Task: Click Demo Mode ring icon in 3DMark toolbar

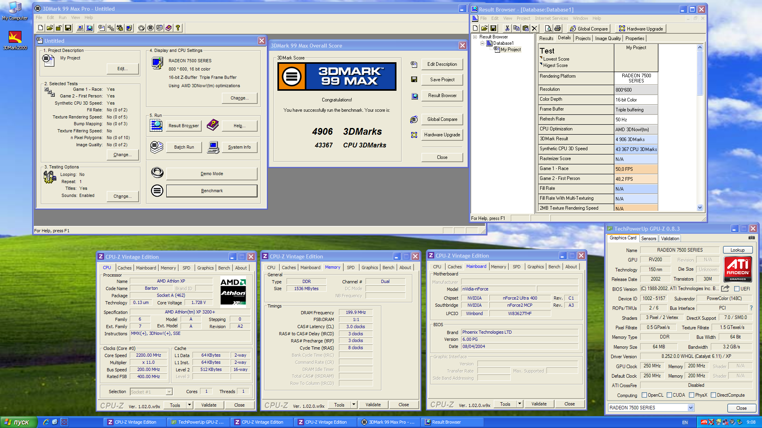Action: point(141,28)
